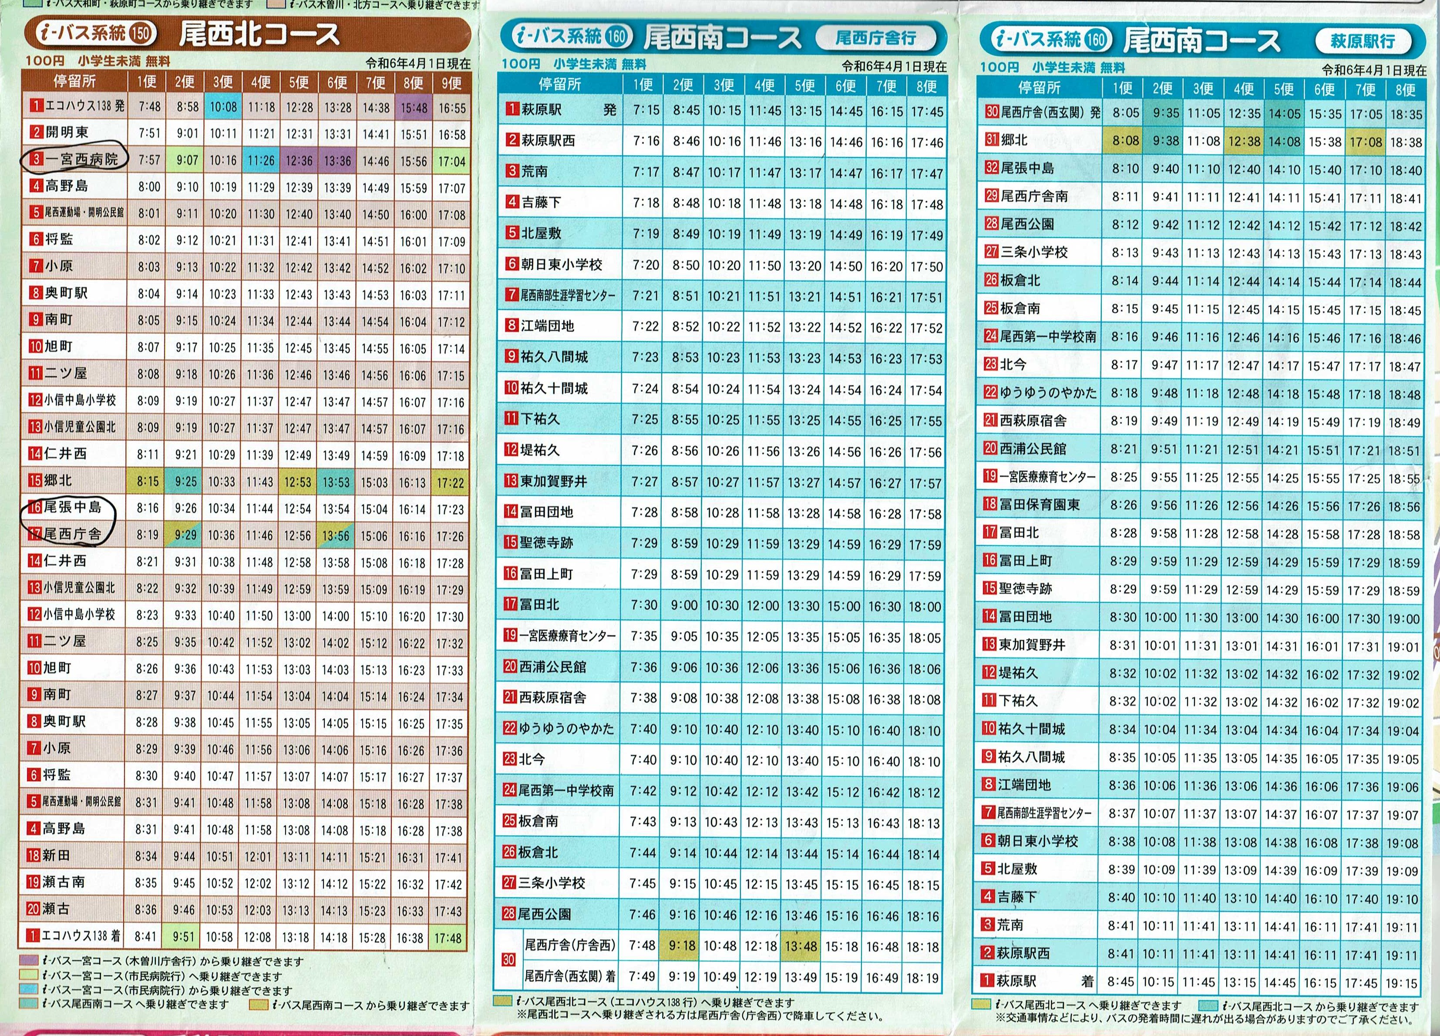Click stop number 18 icon for 新田
Screen dimensions: 1440x1036
click(x=34, y=855)
